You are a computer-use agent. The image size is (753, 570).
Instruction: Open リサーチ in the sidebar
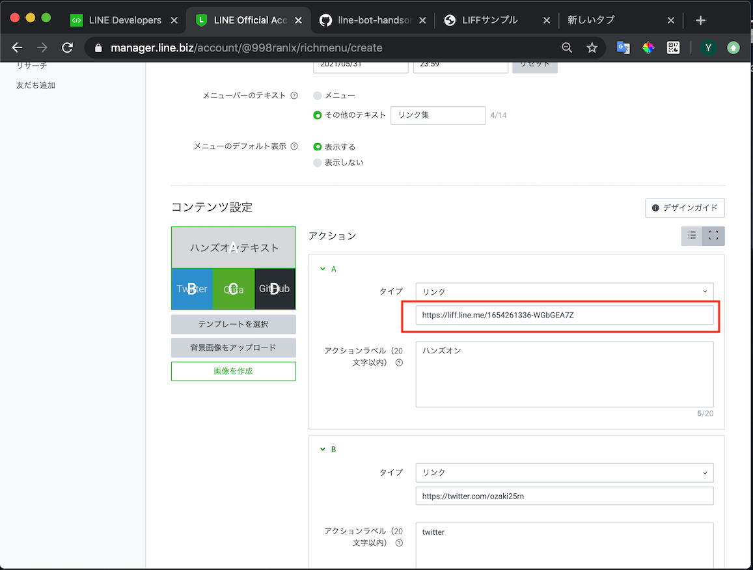pyautogui.click(x=32, y=65)
